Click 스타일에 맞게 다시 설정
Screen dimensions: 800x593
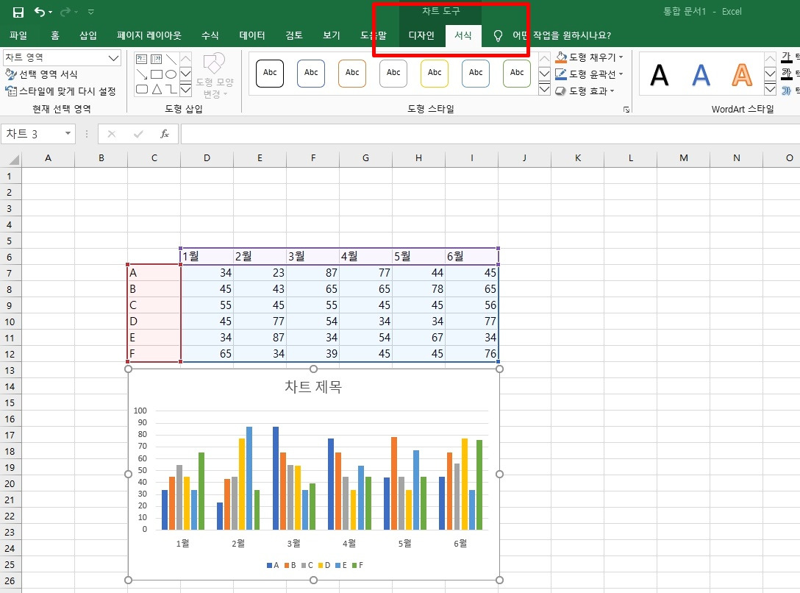pyautogui.click(x=60, y=91)
